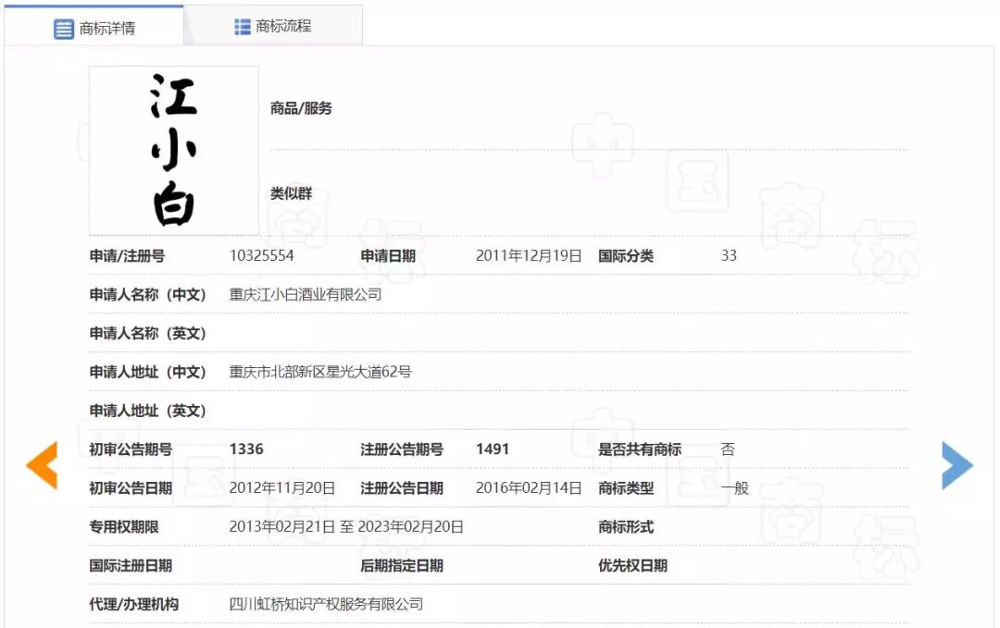This screenshot has height=628, width=1000.
Task: Click the 申请人名称（英文） label
Action: tap(147, 334)
